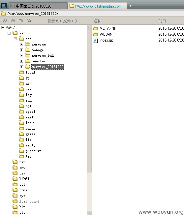Click the usr folder icon
Screen dimensions: 184x215
(15, 162)
